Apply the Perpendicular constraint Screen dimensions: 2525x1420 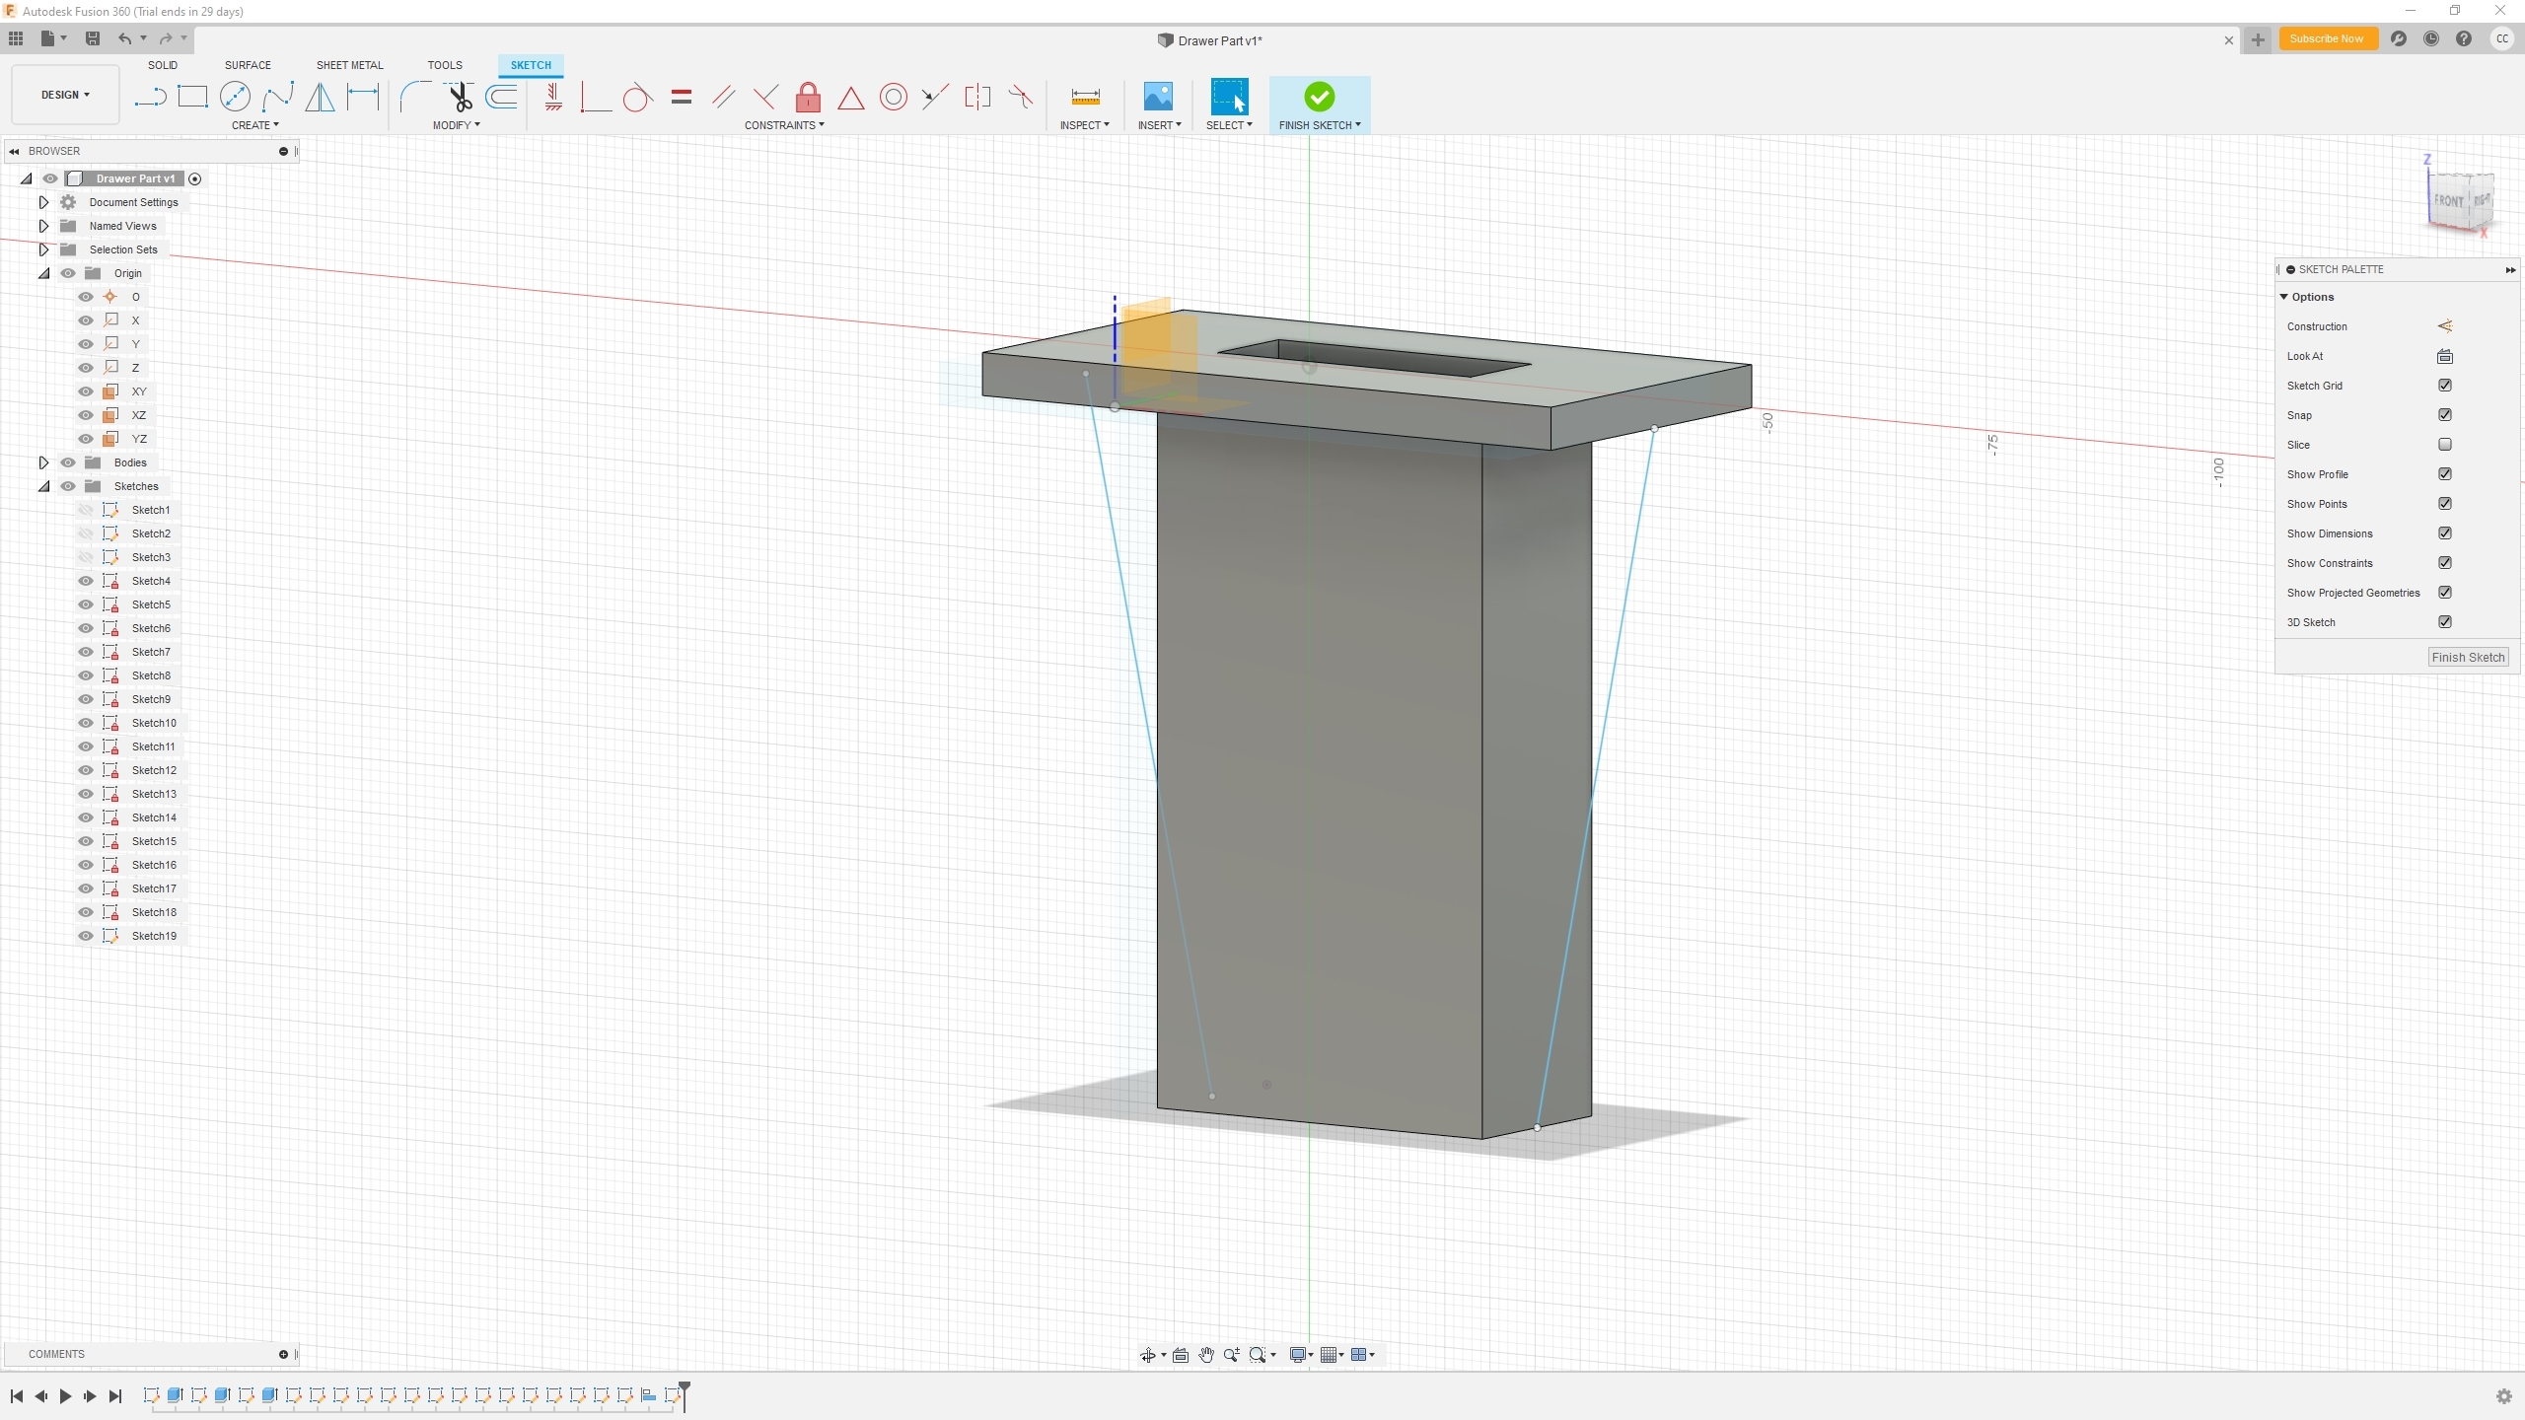(x=765, y=97)
